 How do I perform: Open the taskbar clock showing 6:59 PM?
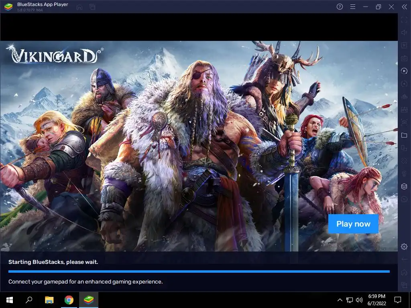pos(376,300)
